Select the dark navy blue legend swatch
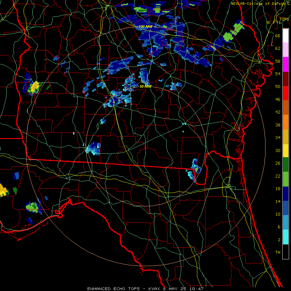Viewport: 291px width, 291px height. click(286, 194)
